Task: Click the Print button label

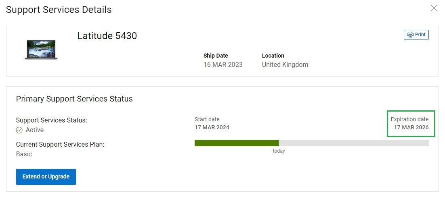Action: click(420, 35)
